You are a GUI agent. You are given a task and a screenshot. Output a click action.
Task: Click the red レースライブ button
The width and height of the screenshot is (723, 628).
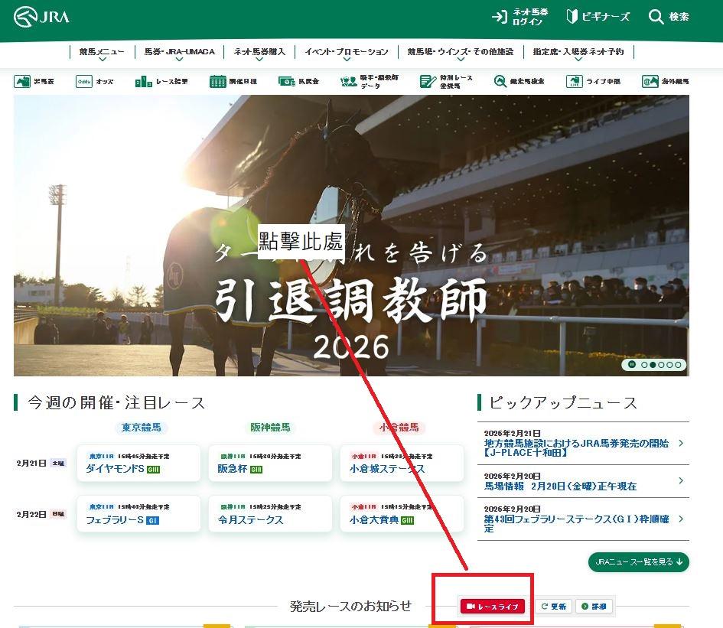(x=493, y=607)
